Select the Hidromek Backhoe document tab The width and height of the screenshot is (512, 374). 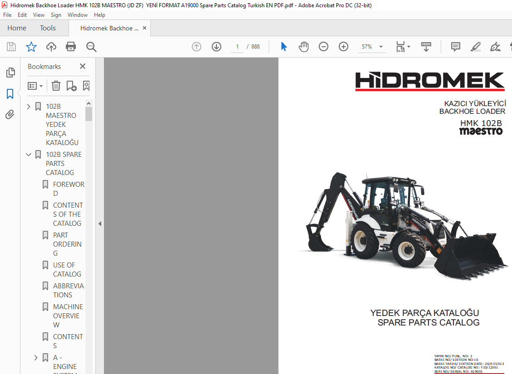109,29
